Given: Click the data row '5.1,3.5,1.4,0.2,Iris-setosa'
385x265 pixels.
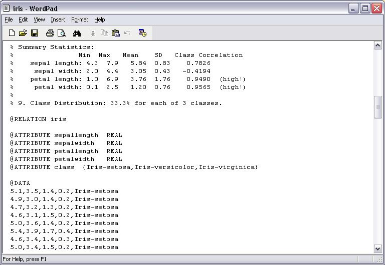Looking at the screenshot, I should pos(64,191).
